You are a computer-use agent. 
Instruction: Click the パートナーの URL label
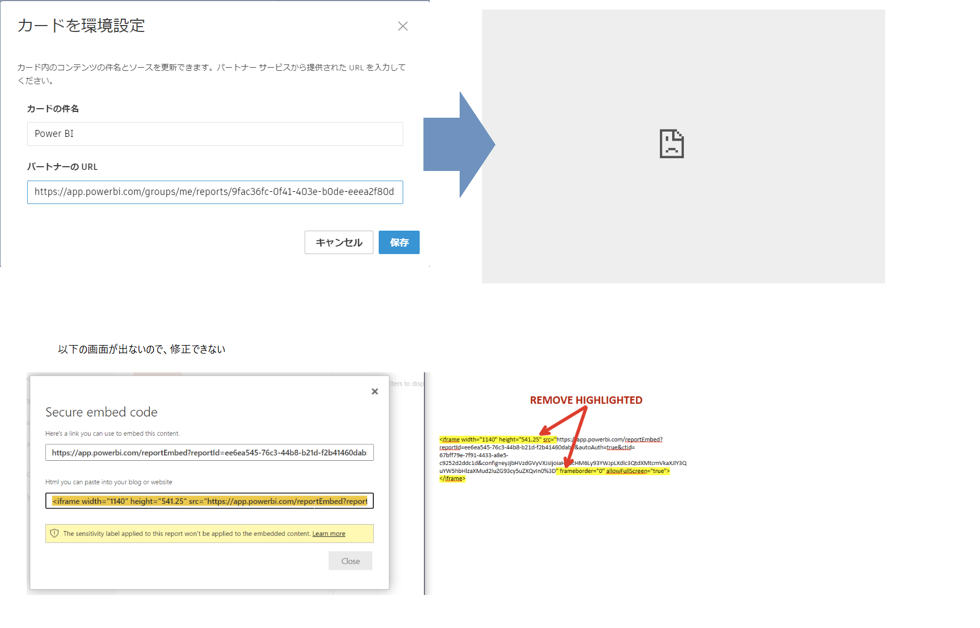62,167
